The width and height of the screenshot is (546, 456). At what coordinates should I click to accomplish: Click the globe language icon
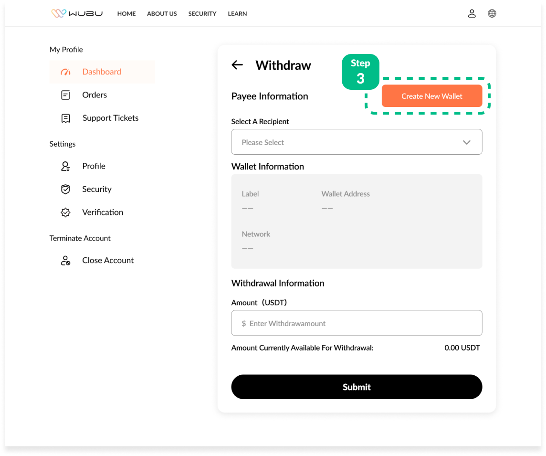[x=492, y=13]
